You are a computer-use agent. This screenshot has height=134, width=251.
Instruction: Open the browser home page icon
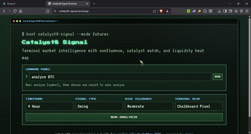[21, 11]
